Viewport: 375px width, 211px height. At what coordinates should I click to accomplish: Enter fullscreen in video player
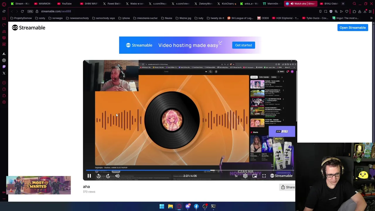264,176
